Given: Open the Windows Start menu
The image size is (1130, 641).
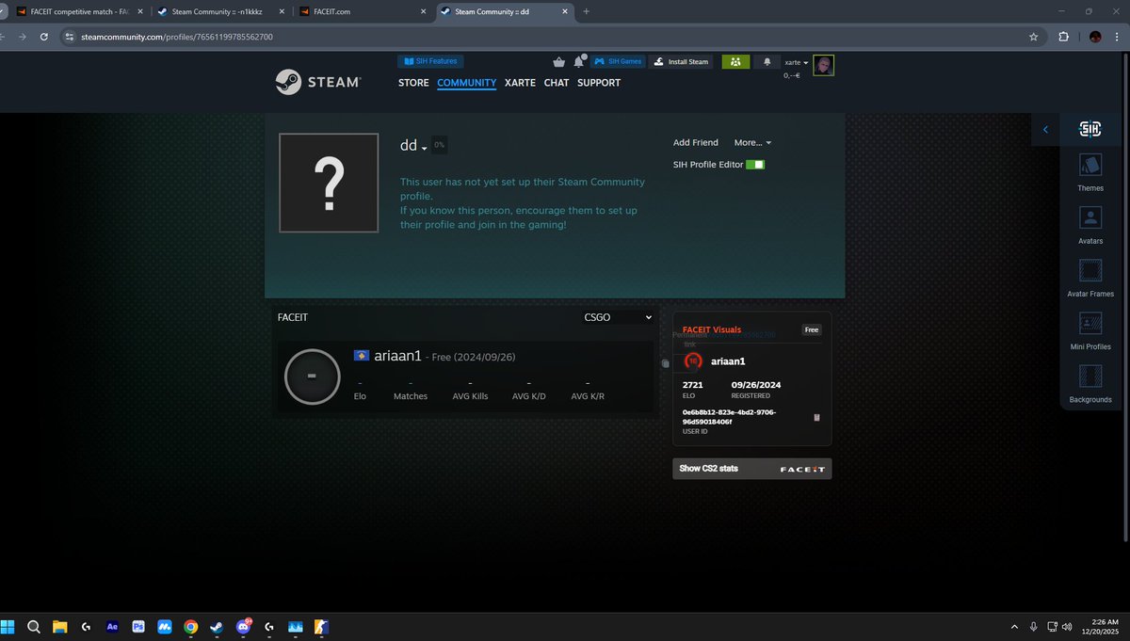Looking at the screenshot, I should pos(8,626).
